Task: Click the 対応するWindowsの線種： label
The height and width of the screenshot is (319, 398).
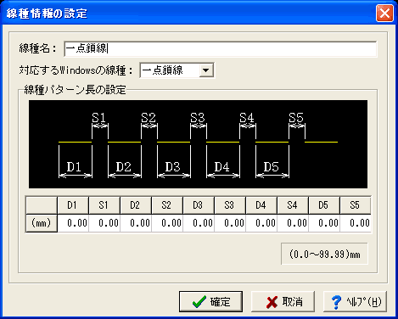Action: pyautogui.click(x=76, y=70)
